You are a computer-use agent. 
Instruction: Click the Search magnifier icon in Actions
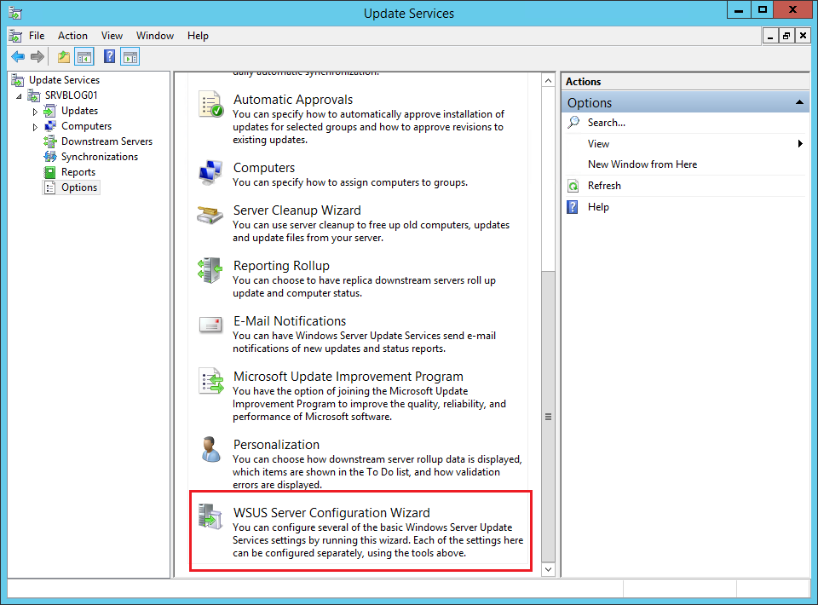[x=573, y=123]
